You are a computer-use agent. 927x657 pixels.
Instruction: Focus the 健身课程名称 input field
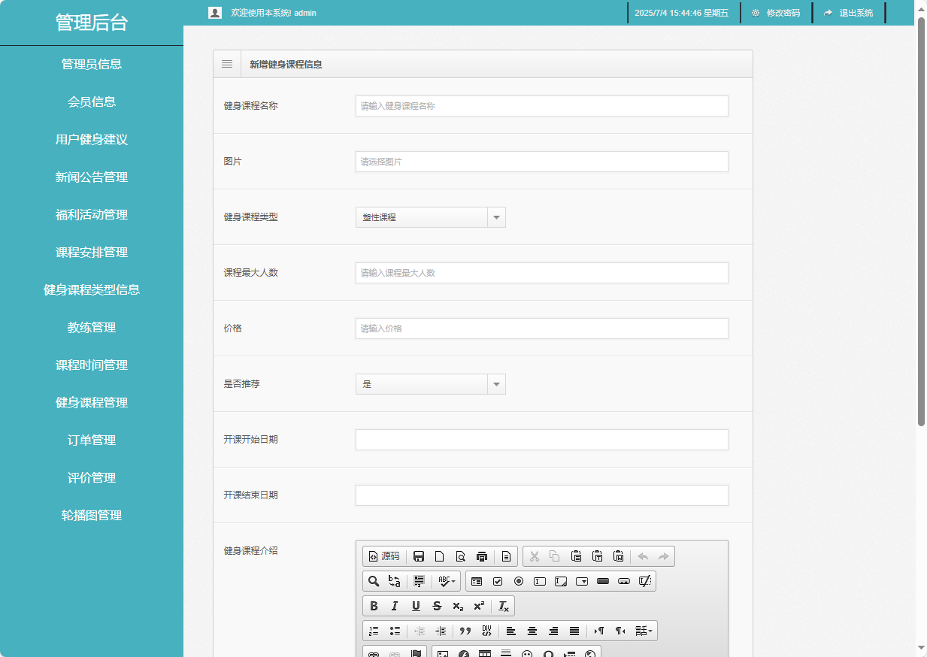(541, 106)
